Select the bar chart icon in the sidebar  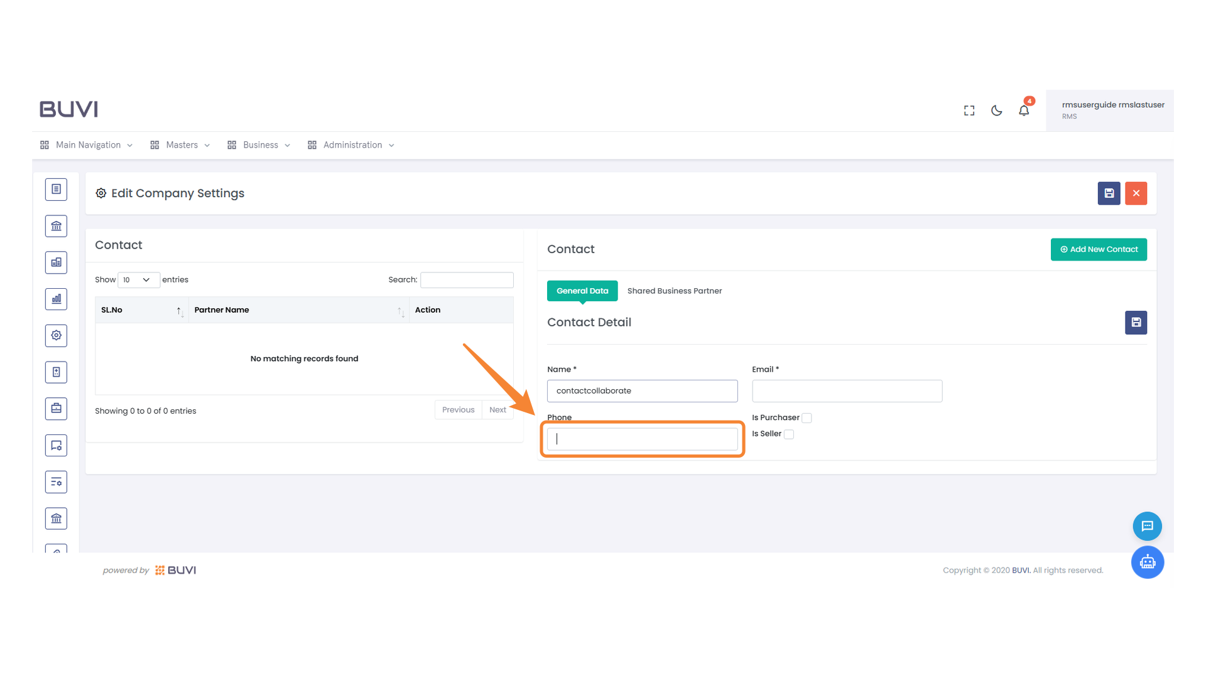[x=56, y=299]
